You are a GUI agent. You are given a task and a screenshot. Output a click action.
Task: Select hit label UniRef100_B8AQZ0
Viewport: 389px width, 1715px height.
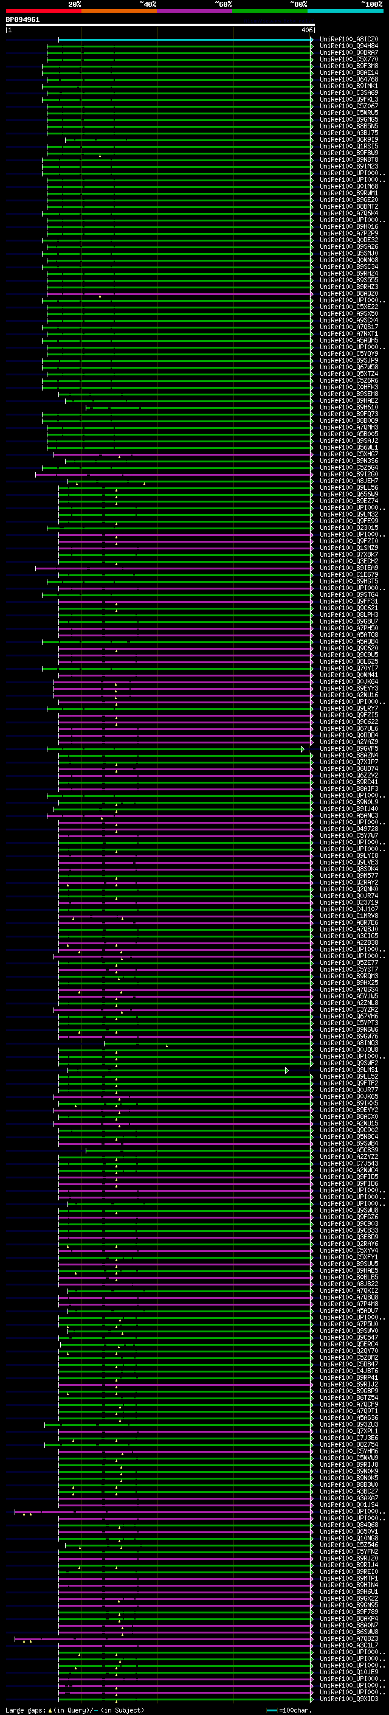tap(349, 294)
